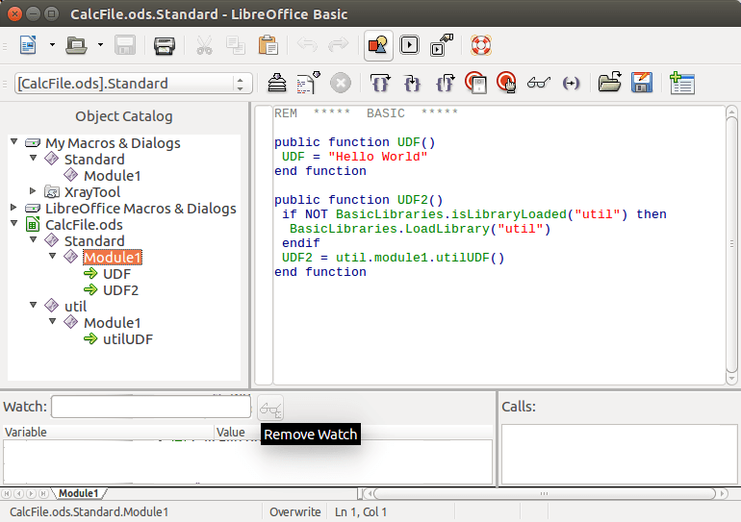This screenshot has height=522, width=741.
Task: Collapse Standard under My Macros
Action: tap(33, 158)
